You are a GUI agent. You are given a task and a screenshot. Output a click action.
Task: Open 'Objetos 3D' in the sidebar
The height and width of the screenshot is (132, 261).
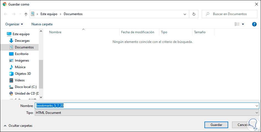click(23, 74)
